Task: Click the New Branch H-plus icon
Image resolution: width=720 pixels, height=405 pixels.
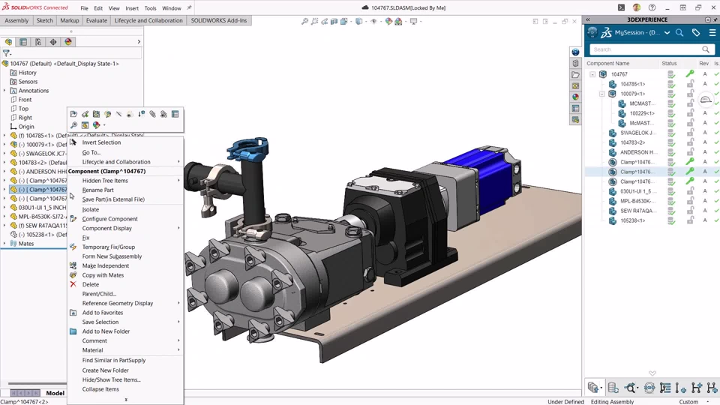Action: click(697, 388)
